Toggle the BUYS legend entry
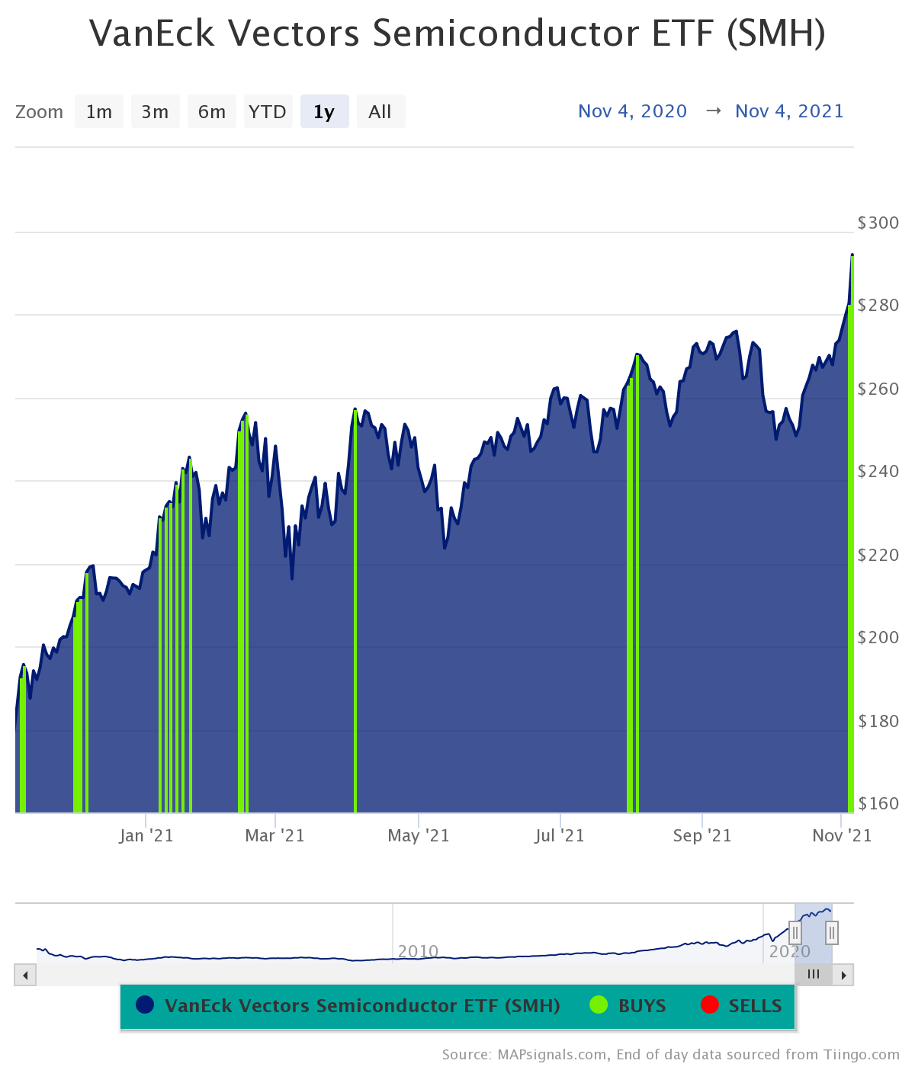Image resolution: width=915 pixels, height=1067 pixels. (628, 1006)
